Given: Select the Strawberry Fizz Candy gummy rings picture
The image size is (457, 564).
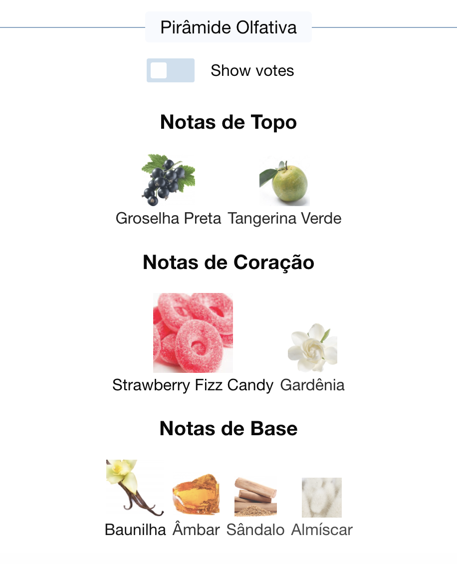Looking at the screenshot, I should [x=193, y=333].
